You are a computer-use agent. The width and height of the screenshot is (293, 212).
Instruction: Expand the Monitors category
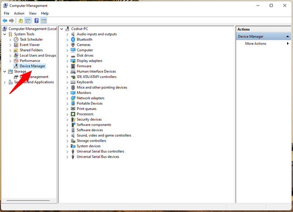coord(67,93)
